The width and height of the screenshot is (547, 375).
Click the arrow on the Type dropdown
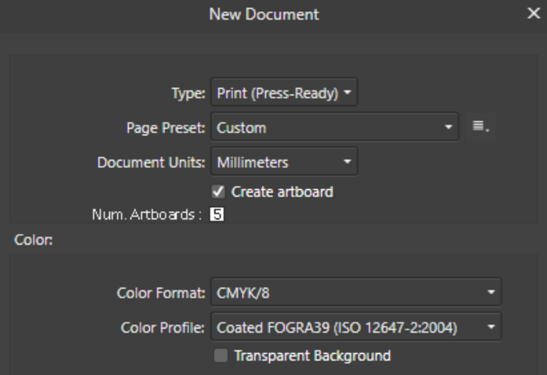click(347, 92)
